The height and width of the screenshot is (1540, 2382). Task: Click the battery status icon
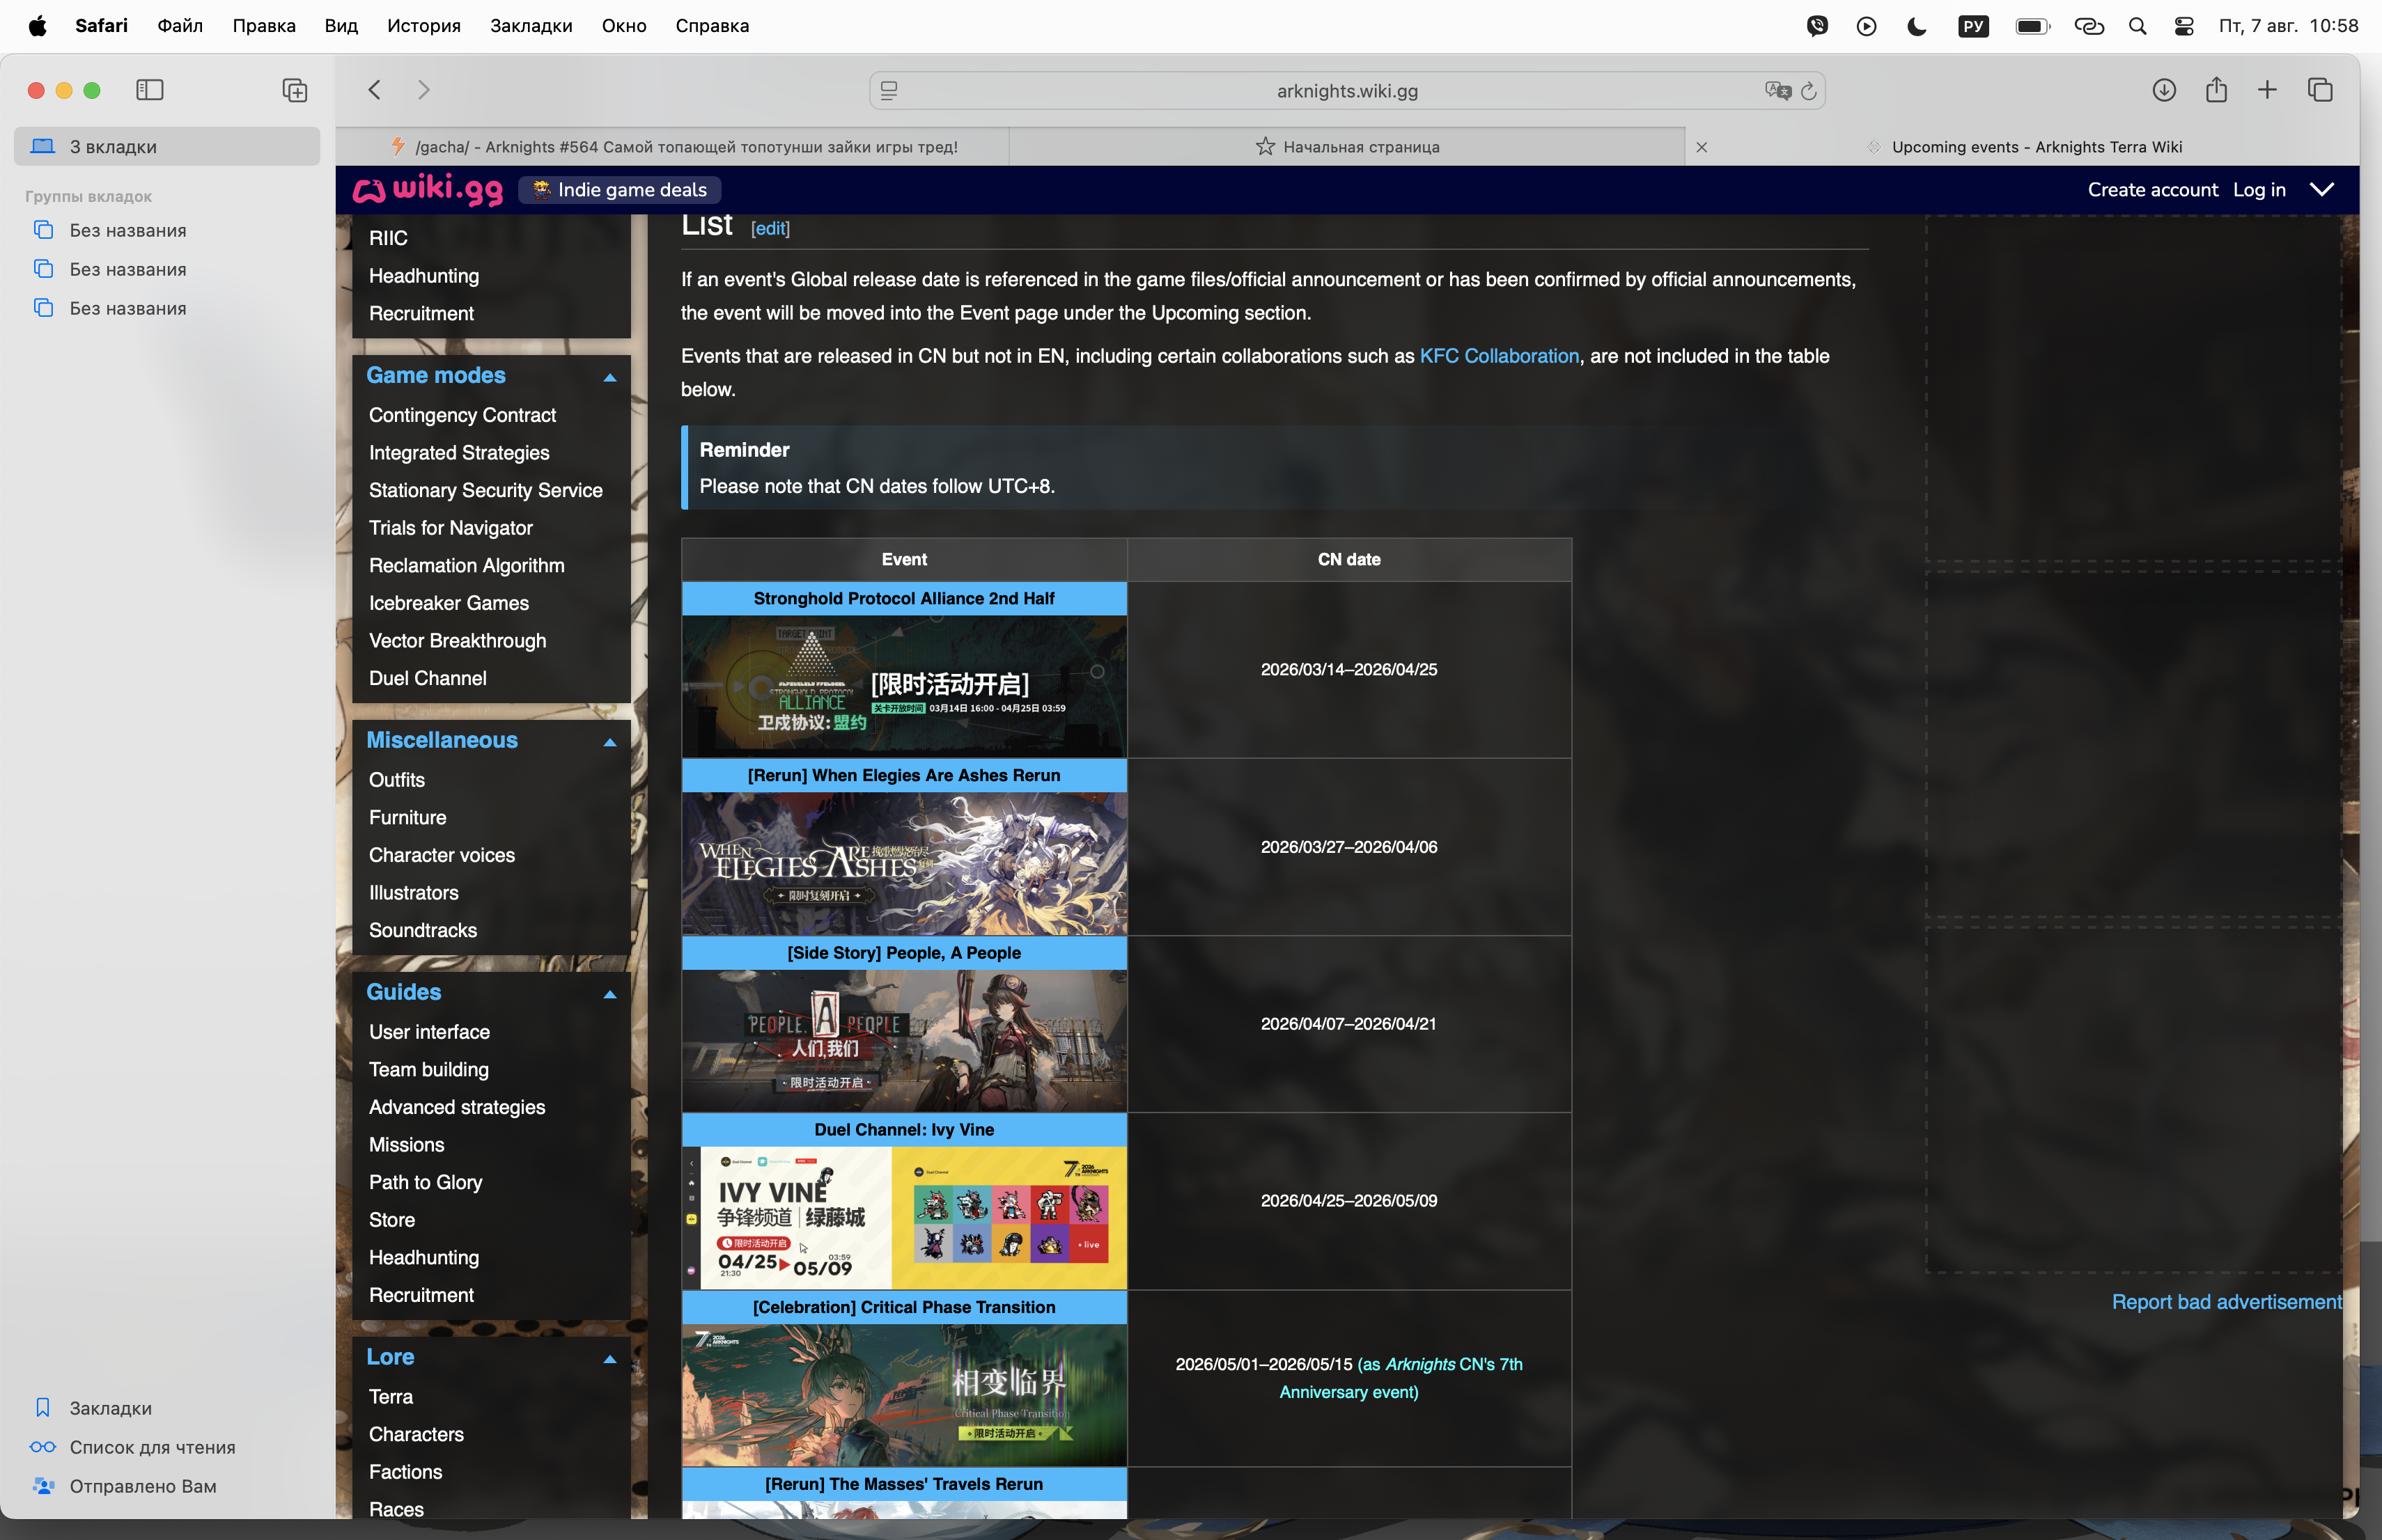[2033, 26]
